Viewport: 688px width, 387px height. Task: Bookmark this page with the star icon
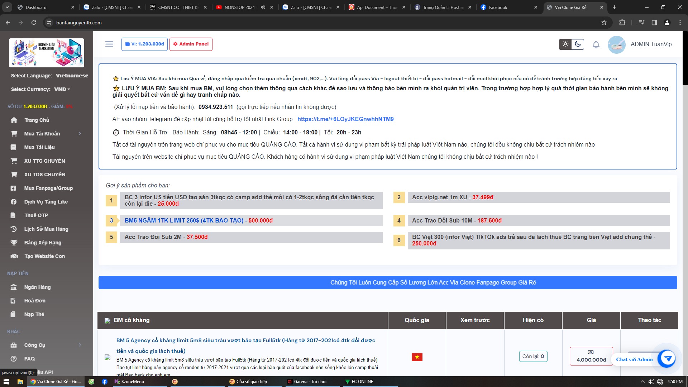click(x=604, y=23)
